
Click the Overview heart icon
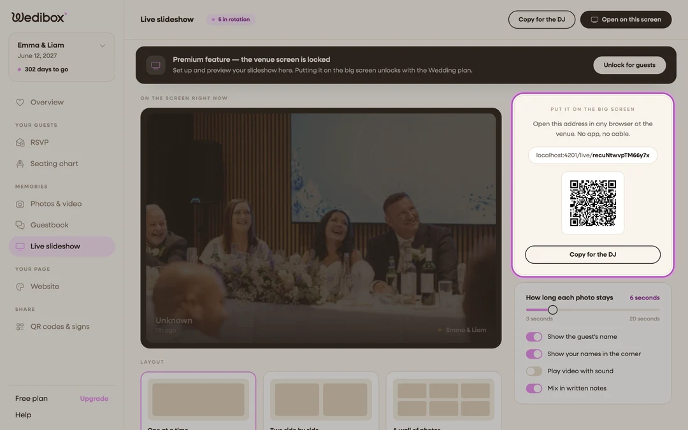tap(20, 102)
